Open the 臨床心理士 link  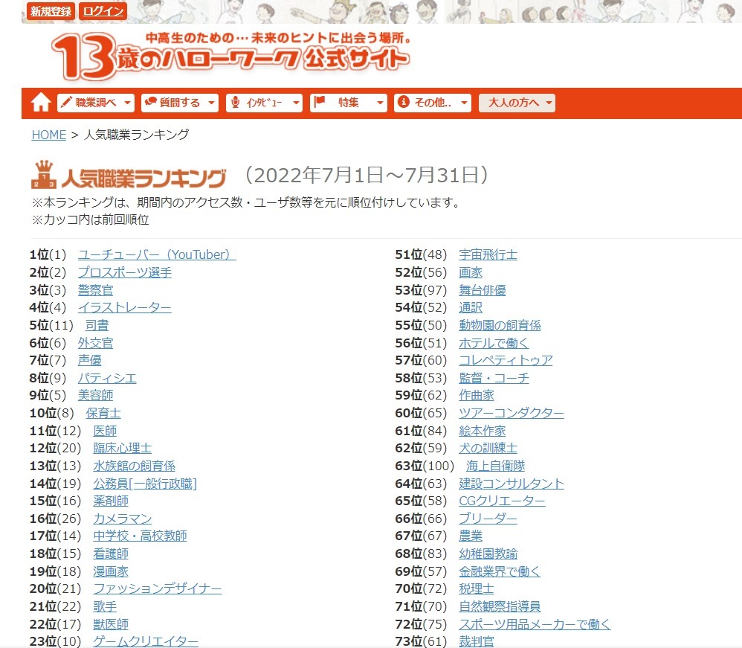tap(123, 448)
